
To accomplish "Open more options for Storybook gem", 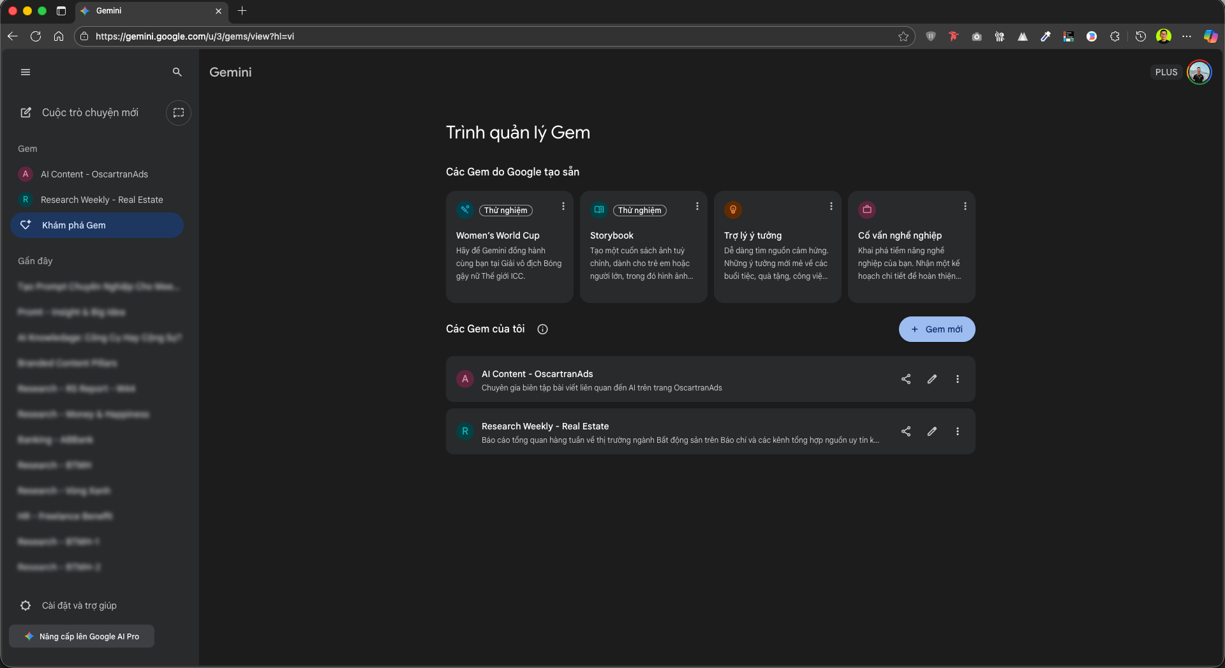I will 697,206.
